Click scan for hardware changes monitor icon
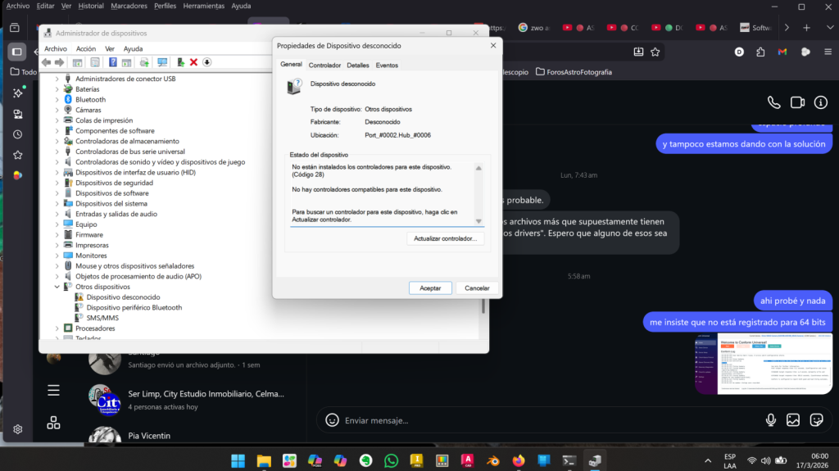The height and width of the screenshot is (471, 839). [162, 62]
